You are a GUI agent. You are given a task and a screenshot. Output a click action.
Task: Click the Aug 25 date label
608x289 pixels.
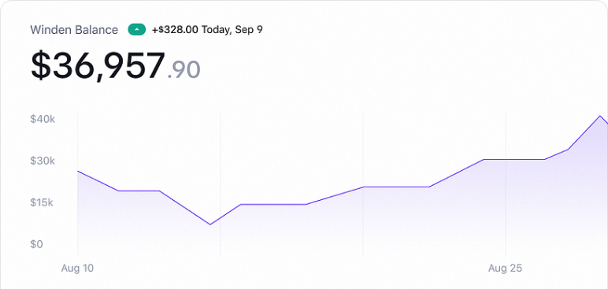506,268
